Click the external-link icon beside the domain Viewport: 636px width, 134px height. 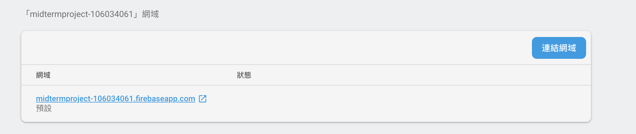click(203, 99)
